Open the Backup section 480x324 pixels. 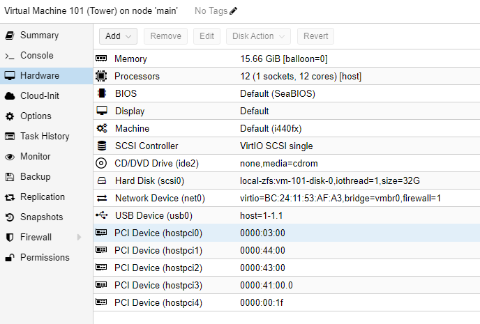click(46, 177)
